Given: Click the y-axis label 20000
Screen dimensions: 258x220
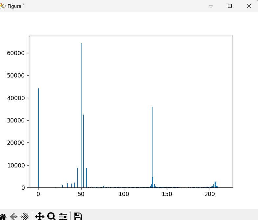Looking at the screenshot, I should [16, 143].
